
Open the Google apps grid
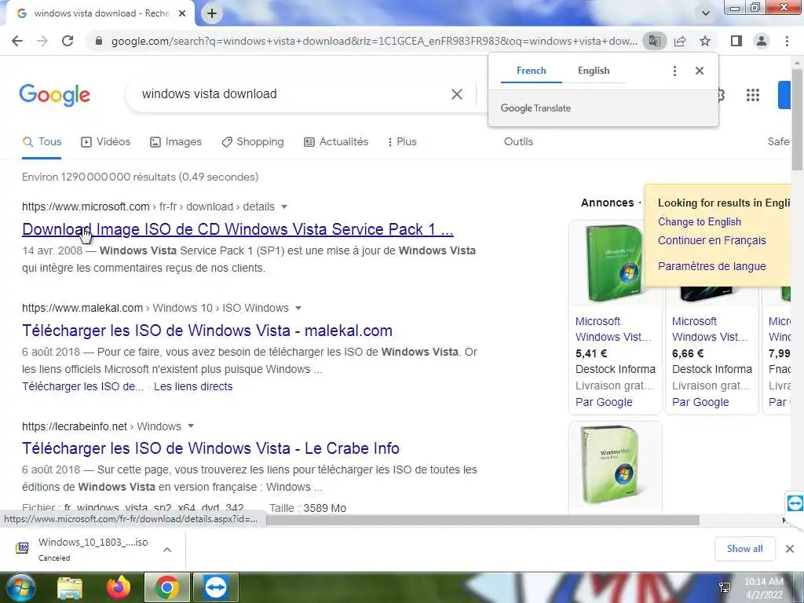(753, 95)
